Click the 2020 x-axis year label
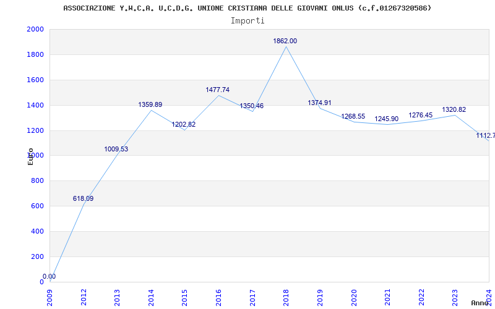The image size is (495, 309). [x=354, y=297]
